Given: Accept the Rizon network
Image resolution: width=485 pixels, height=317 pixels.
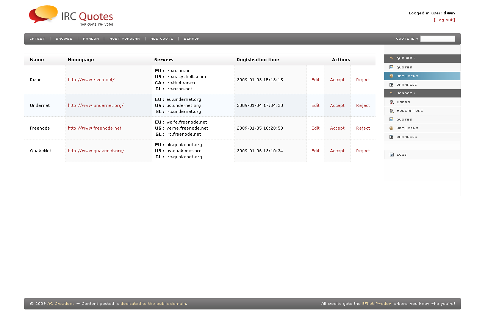Looking at the screenshot, I should coord(337,80).
